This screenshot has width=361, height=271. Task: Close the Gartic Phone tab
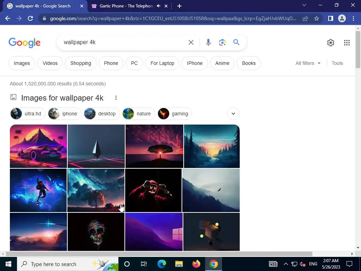[166, 6]
